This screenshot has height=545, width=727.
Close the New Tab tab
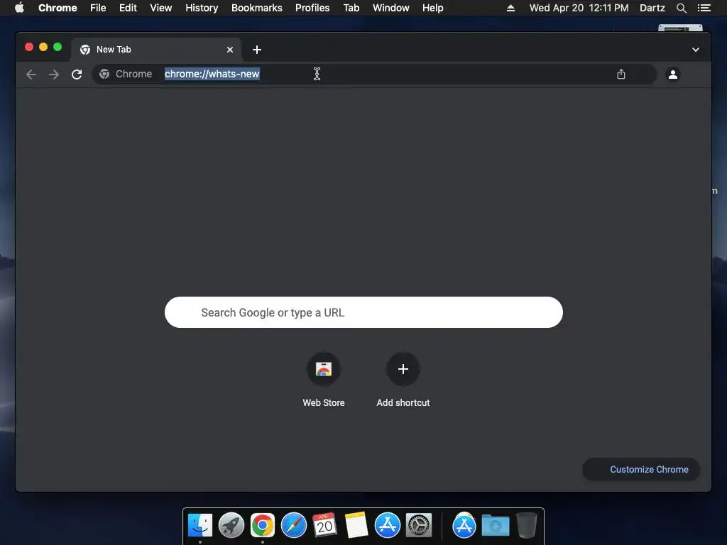coord(230,50)
